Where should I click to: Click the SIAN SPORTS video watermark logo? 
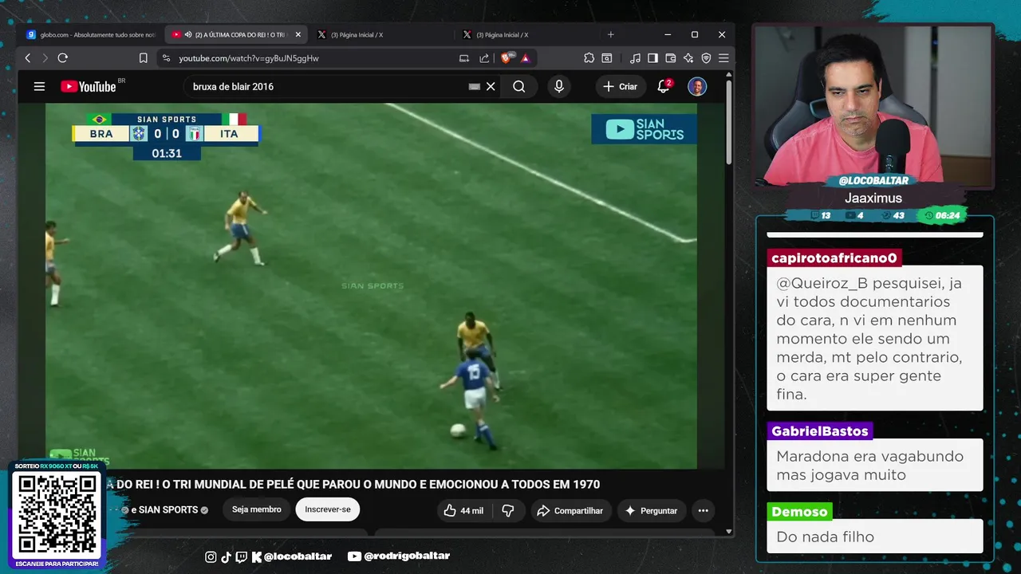click(644, 129)
